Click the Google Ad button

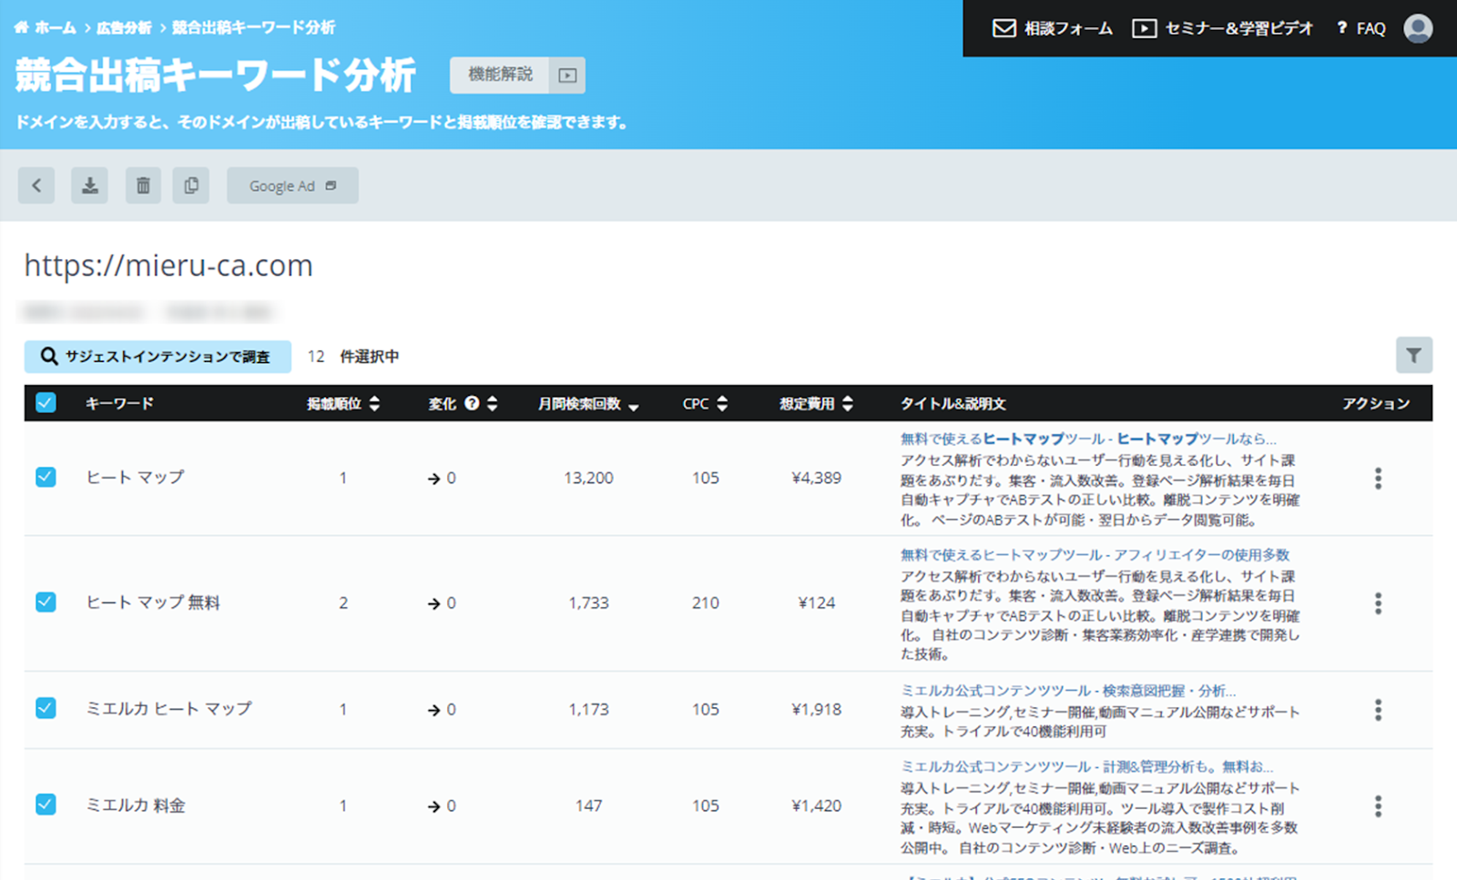point(292,186)
